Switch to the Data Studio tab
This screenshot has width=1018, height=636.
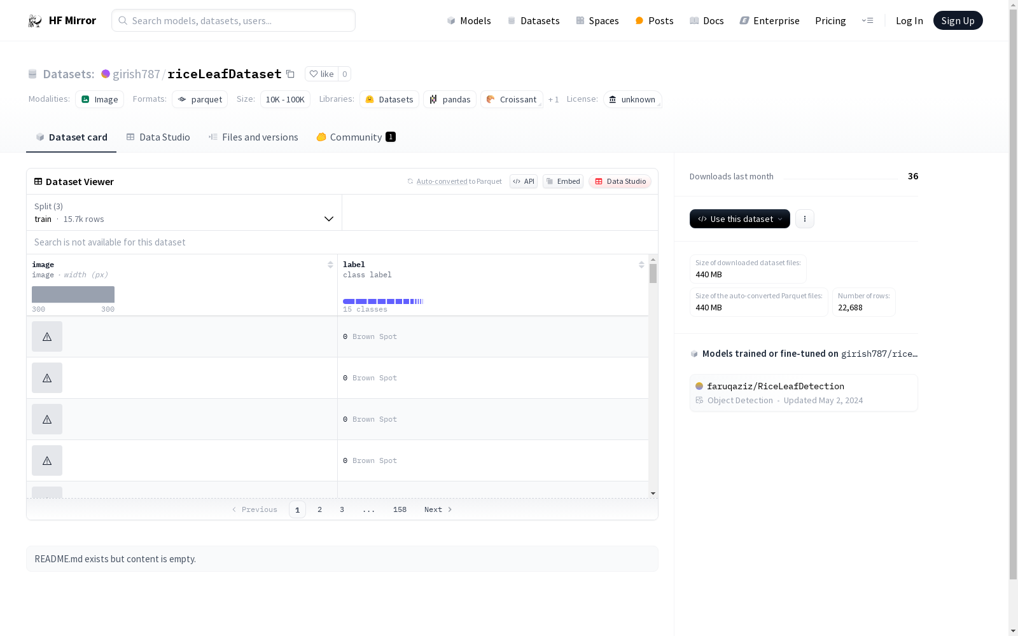[x=158, y=137]
